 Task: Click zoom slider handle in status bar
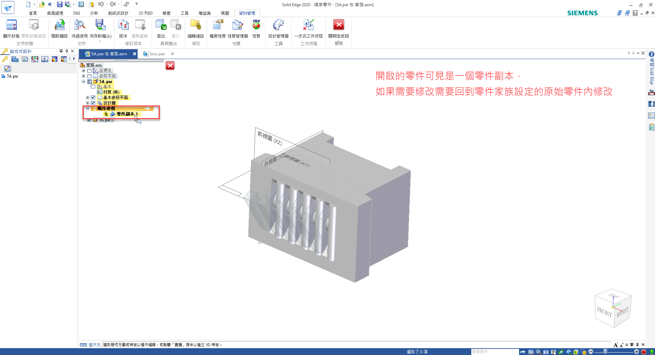point(605,352)
